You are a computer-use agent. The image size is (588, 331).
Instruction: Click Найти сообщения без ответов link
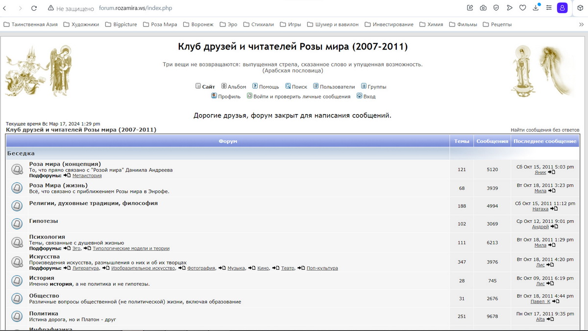(x=545, y=130)
